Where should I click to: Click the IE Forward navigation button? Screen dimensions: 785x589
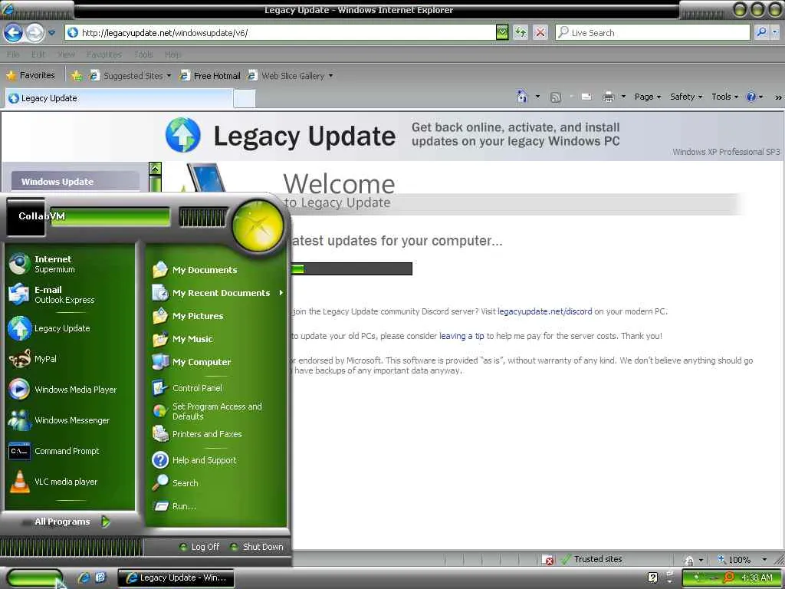[34, 33]
